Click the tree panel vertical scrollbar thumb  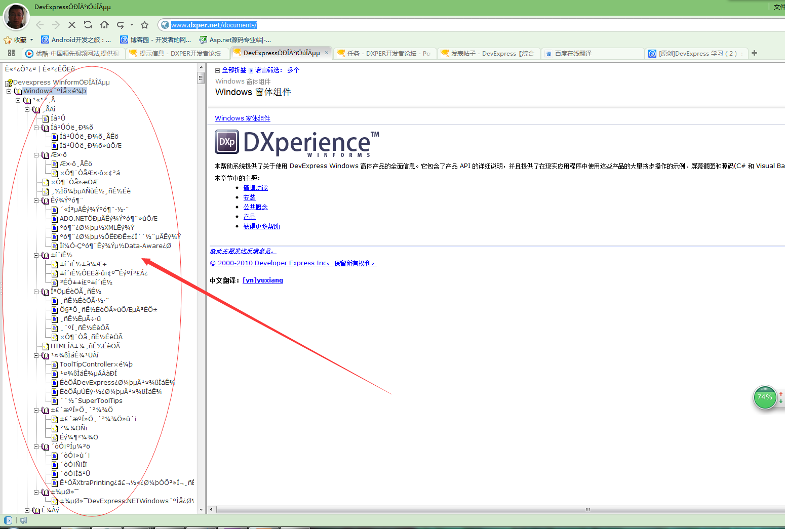[201, 77]
